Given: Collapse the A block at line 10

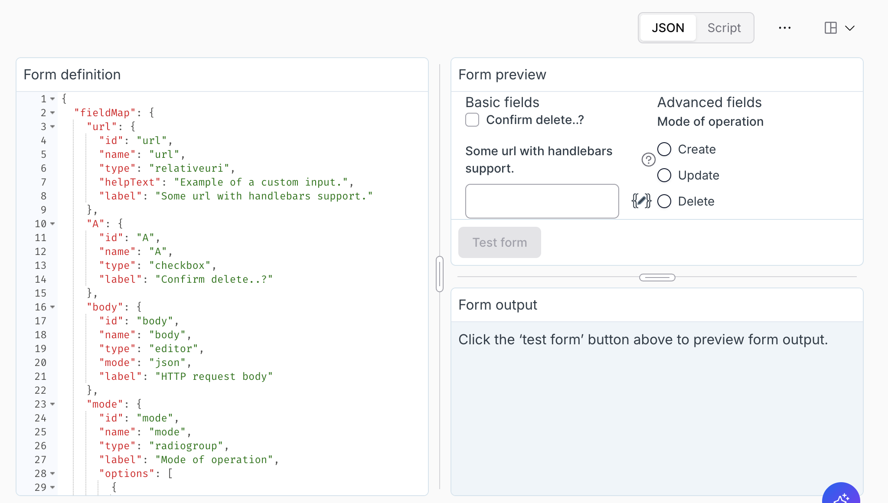Looking at the screenshot, I should (x=52, y=224).
